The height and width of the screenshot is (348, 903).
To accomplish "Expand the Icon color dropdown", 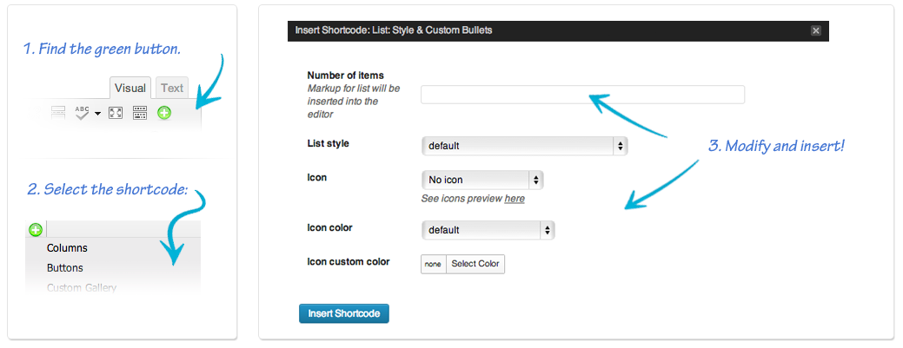I will point(488,230).
